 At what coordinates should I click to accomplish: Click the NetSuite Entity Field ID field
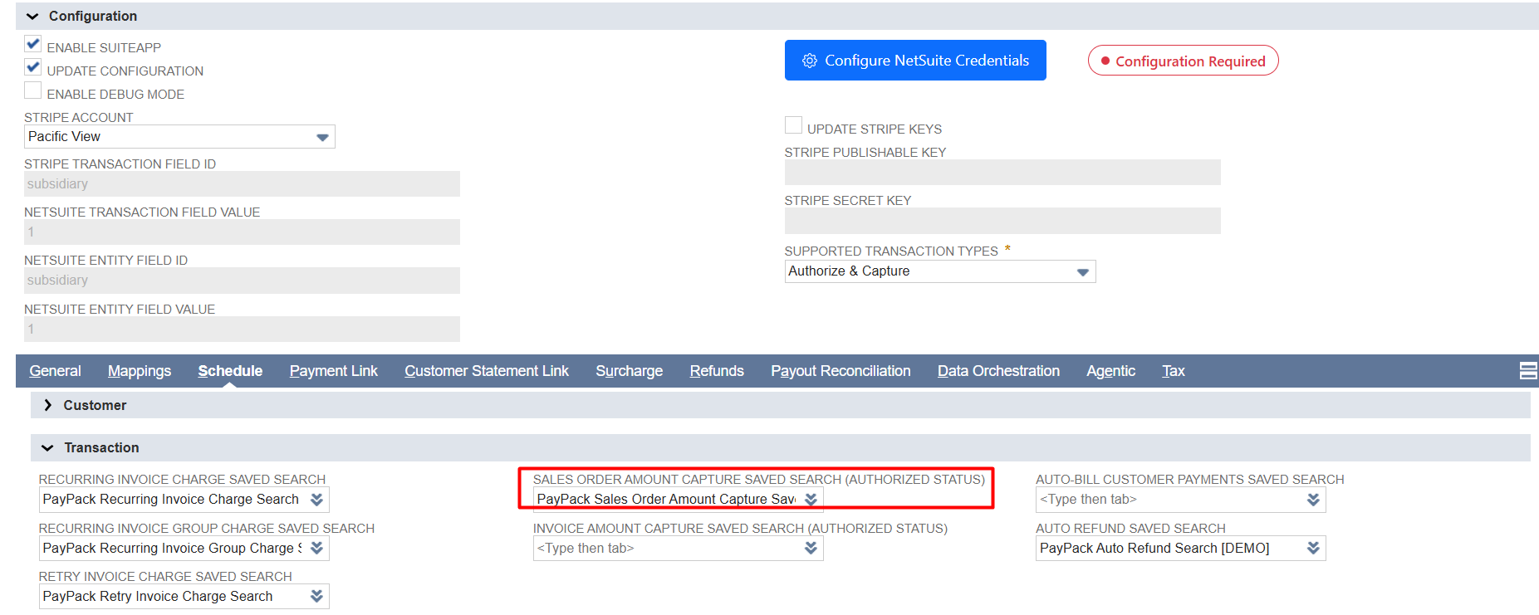(x=242, y=281)
